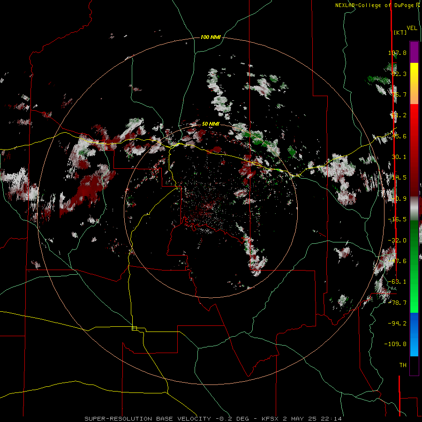This screenshot has height=422, width=422.
Task: Click the -32.0 value on the velocity scale
Action: [x=397, y=241]
